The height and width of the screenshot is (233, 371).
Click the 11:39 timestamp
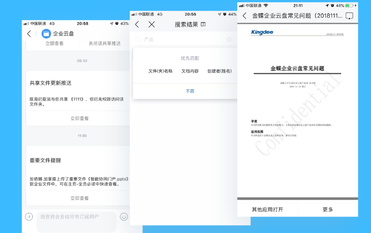[82, 136]
